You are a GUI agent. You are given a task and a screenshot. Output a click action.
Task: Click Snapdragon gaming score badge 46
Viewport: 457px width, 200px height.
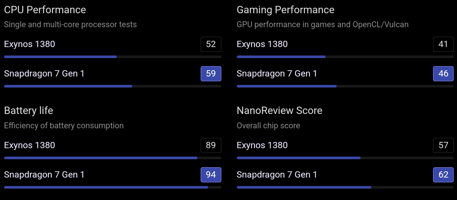(x=443, y=74)
